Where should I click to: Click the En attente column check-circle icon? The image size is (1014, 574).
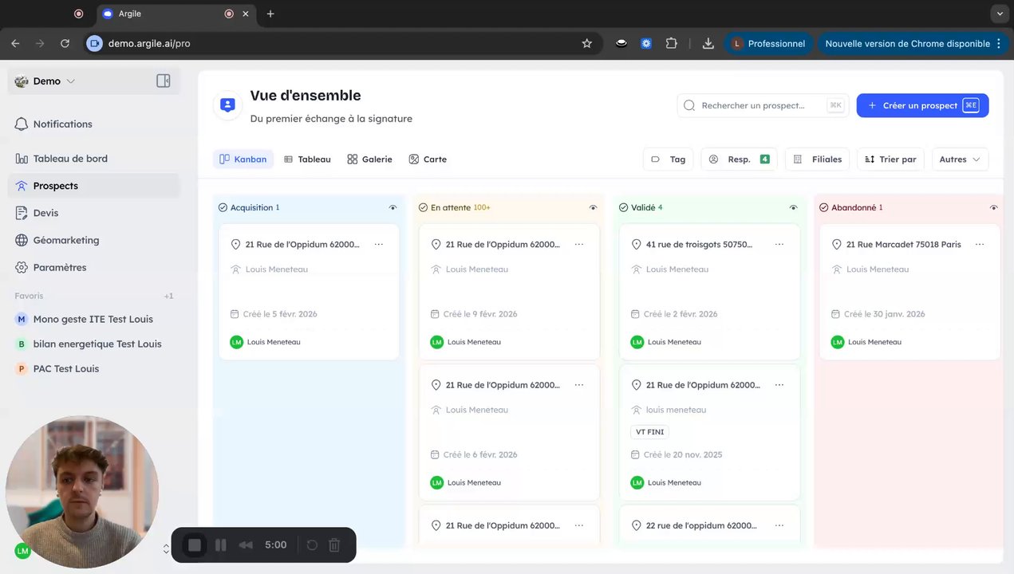(423, 207)
